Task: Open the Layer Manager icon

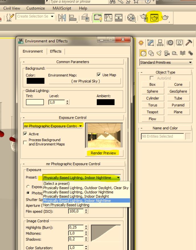Action: 85,18
